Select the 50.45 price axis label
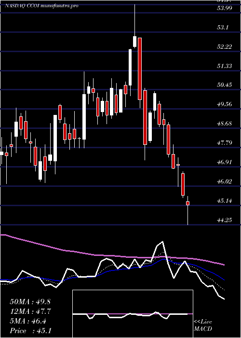241x338 pixels. coord(225,85)
